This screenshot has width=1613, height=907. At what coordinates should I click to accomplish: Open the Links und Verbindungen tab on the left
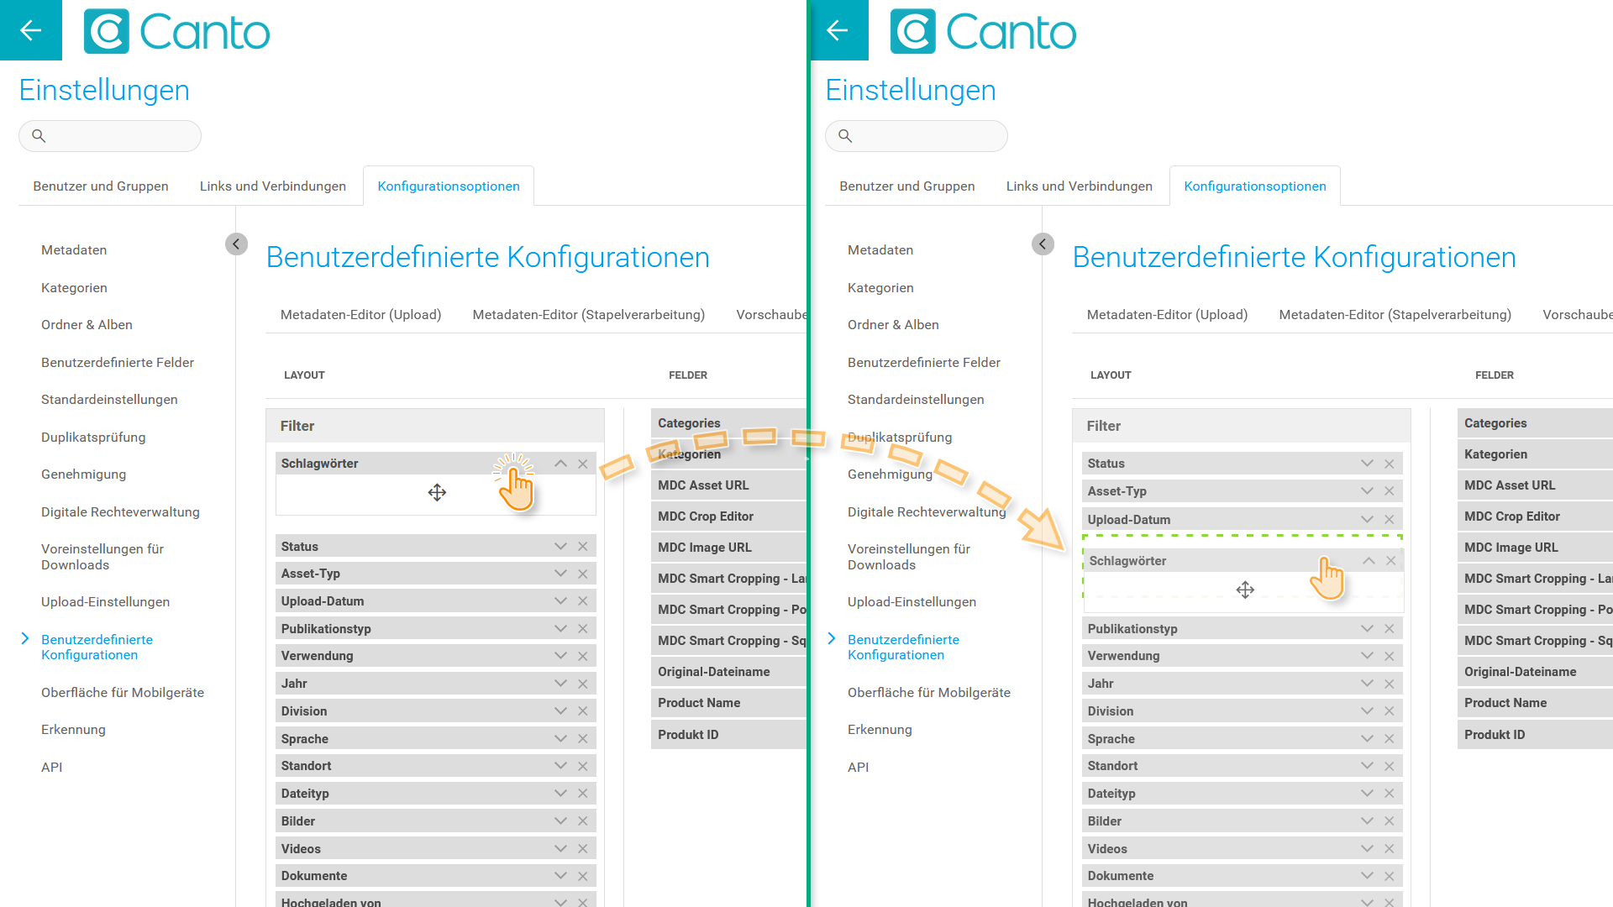coord(273,186)
